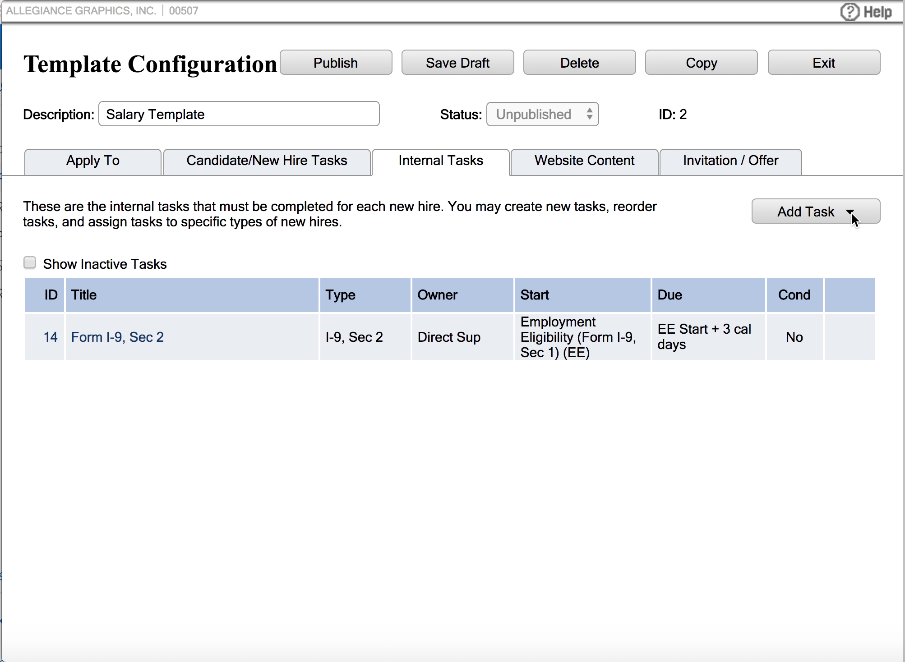905x662 pixels.
Task: Delete the Salary Template
Action: click(579, 62)
